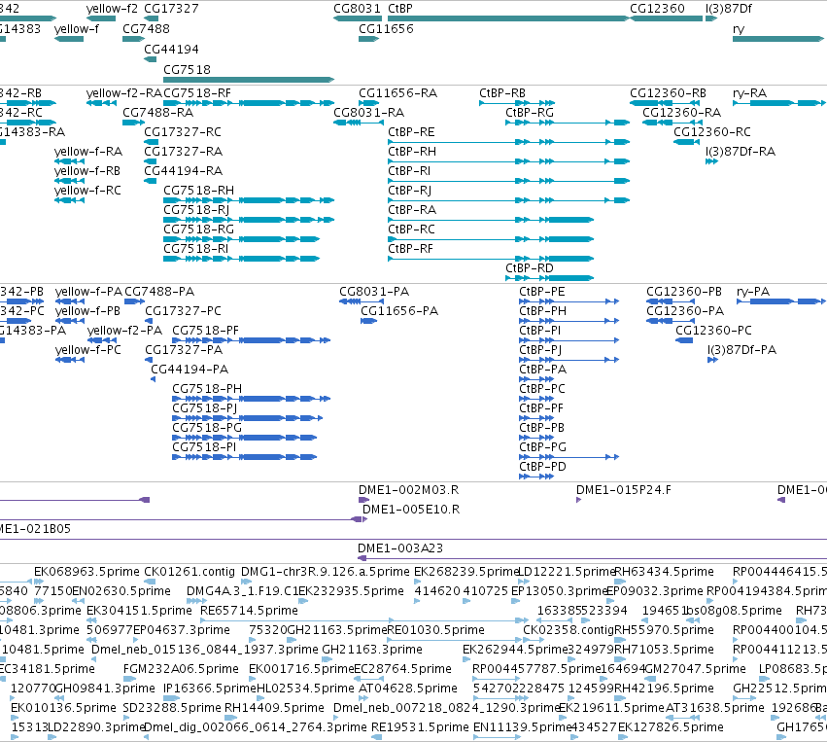827x742 pixels.
Task: Click transcript CG17327-RC
Action: (x=152, y=142)
